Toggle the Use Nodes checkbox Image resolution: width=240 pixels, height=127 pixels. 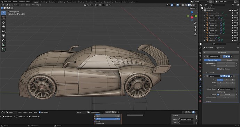[x=40, y=112]
